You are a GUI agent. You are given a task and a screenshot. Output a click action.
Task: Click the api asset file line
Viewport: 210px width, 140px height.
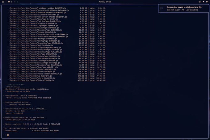(x=30, y=45)
